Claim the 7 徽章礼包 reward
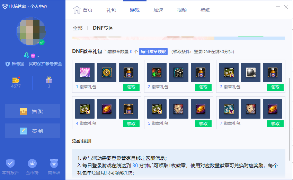 click(x=275, y=123)
